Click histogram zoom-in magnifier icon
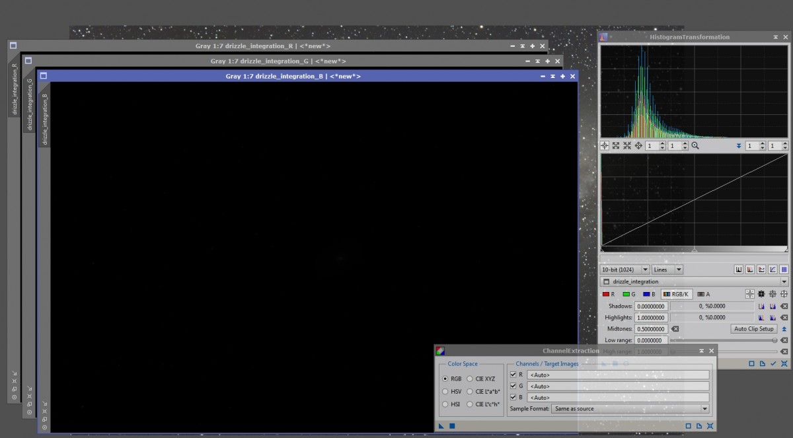Screen dimensions: 793x438 coord(695,145)
